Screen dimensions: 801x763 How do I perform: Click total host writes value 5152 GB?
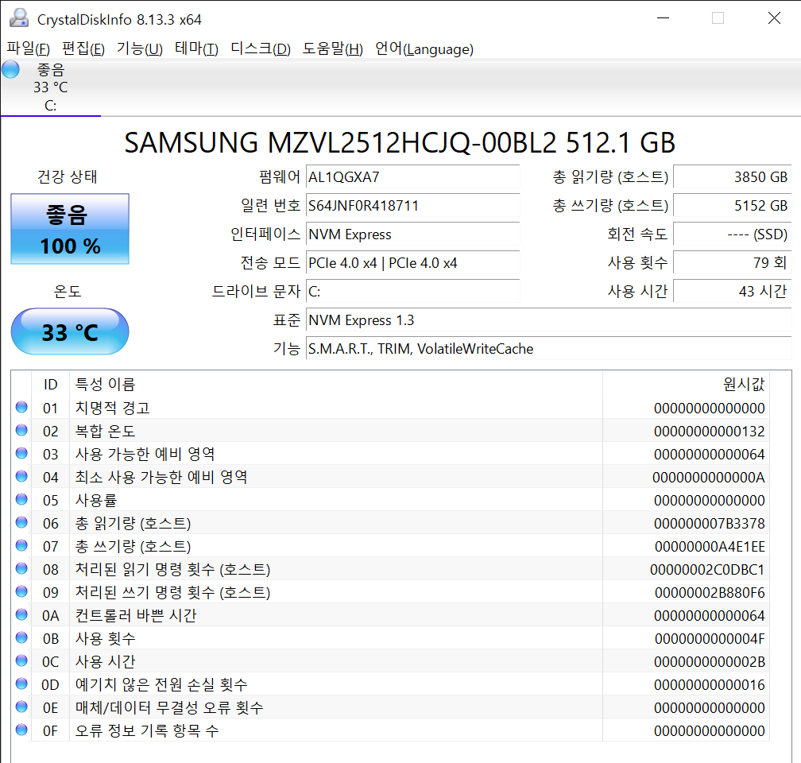(733, 205)
